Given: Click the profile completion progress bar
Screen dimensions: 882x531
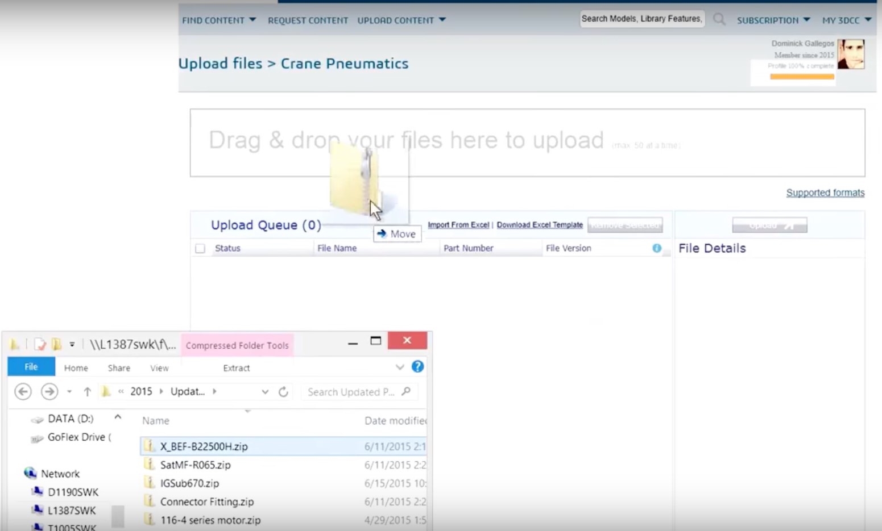Looking at the screenshot, I should (x=802, y=76).
